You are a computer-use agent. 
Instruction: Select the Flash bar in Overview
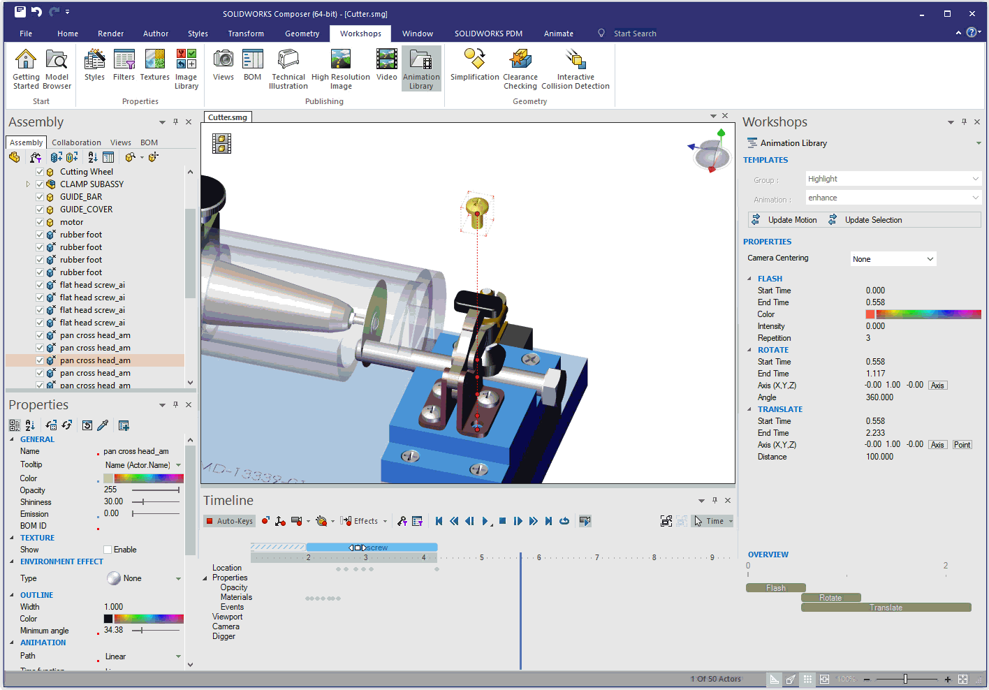tap(776, 588)
